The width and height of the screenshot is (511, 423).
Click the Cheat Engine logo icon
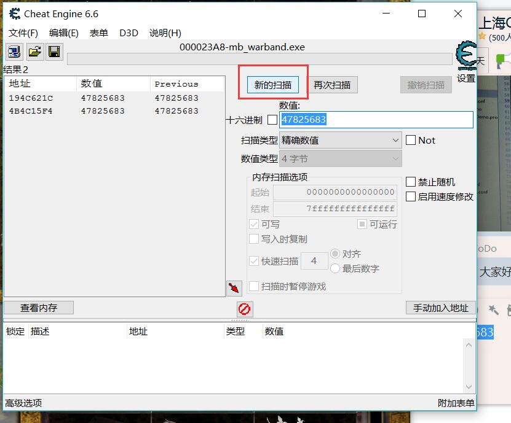(x=466, y=55)
